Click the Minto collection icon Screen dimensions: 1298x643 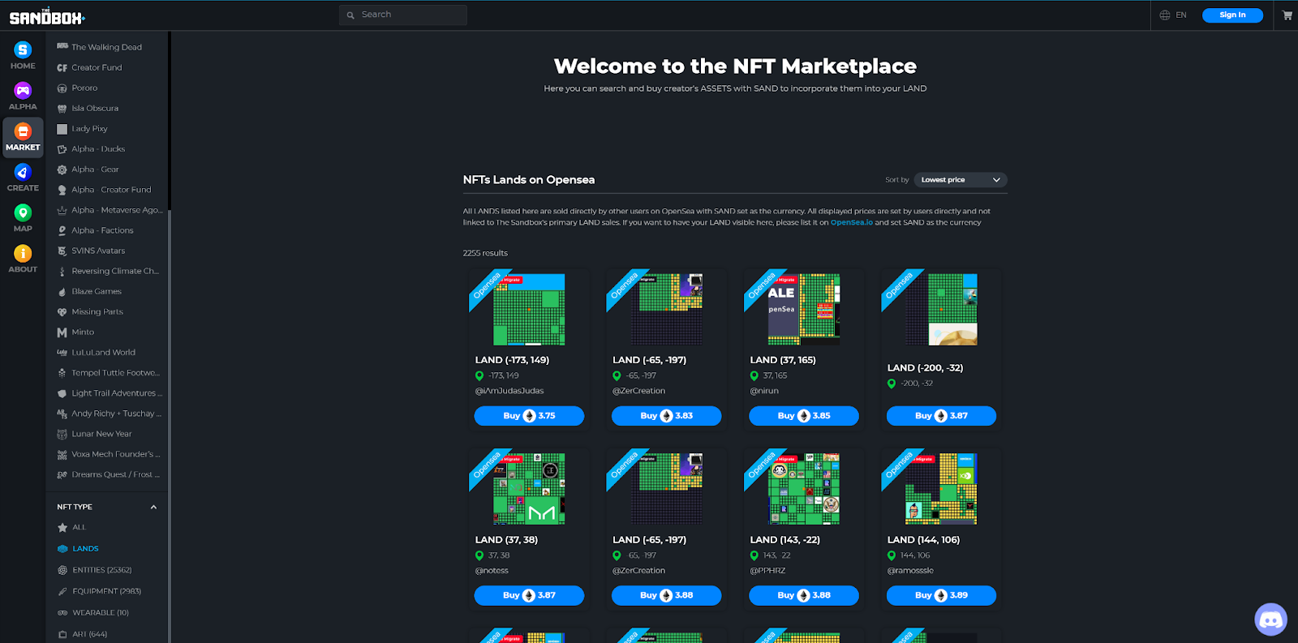pyautogui.click(x=62, y=332)
